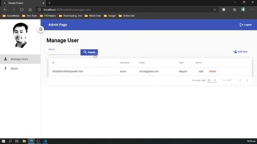
Task: Open Google bookmarks folder
Action: point(110,16)
